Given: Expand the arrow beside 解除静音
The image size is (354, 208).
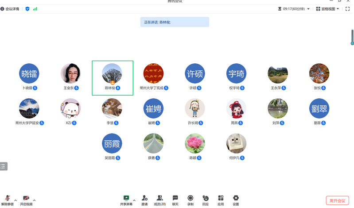Looking at the screenshot, I should click(x=16, y=200).
